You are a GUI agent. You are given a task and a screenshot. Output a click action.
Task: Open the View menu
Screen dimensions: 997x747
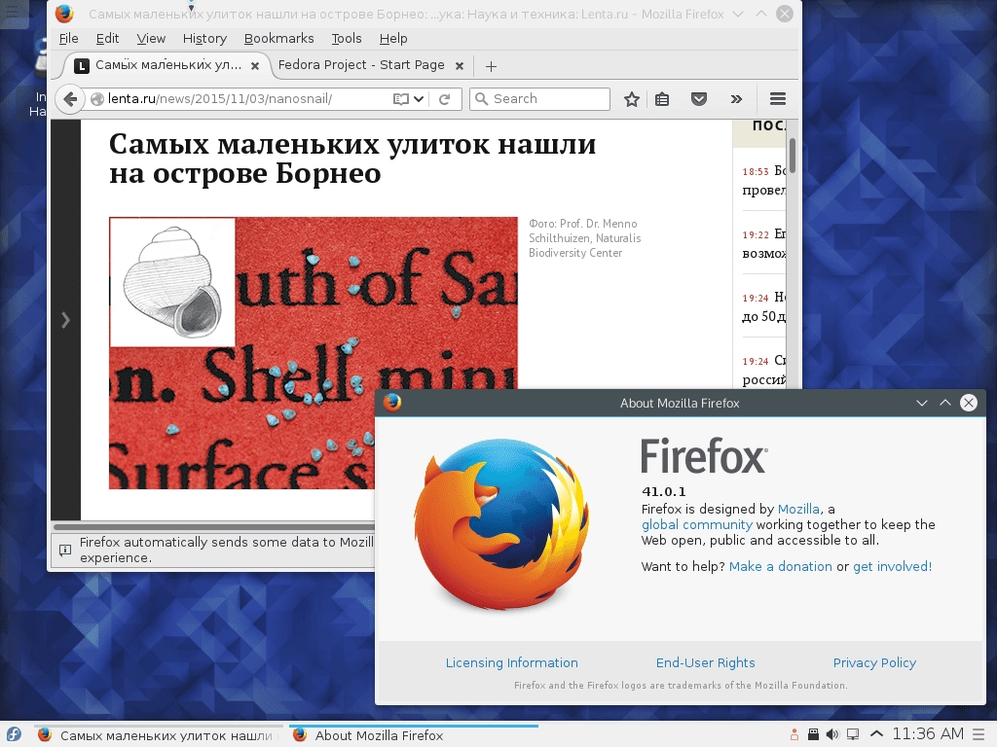pos(151,39)
